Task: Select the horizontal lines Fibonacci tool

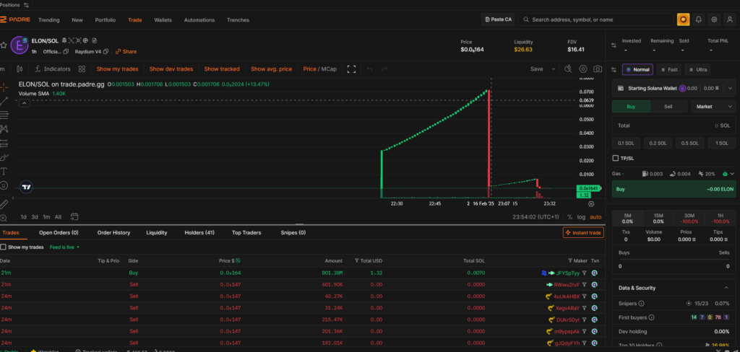Action: coord(4,115)
